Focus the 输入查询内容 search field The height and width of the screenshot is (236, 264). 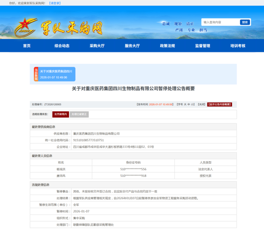(x=221, y=22)
